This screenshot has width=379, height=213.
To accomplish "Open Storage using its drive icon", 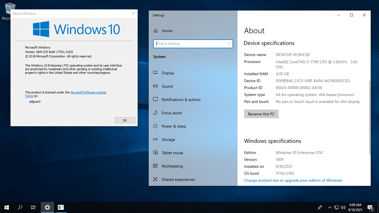I will pos(155,140).
